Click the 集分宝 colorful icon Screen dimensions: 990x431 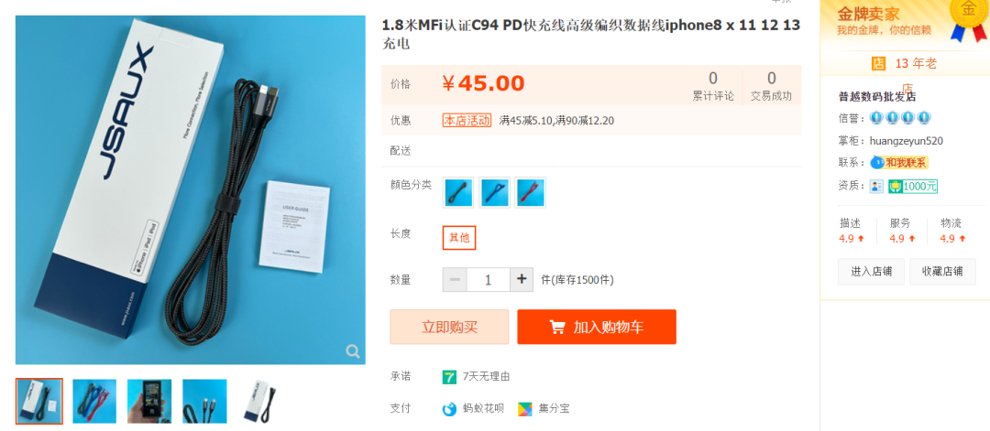(524, 408)
